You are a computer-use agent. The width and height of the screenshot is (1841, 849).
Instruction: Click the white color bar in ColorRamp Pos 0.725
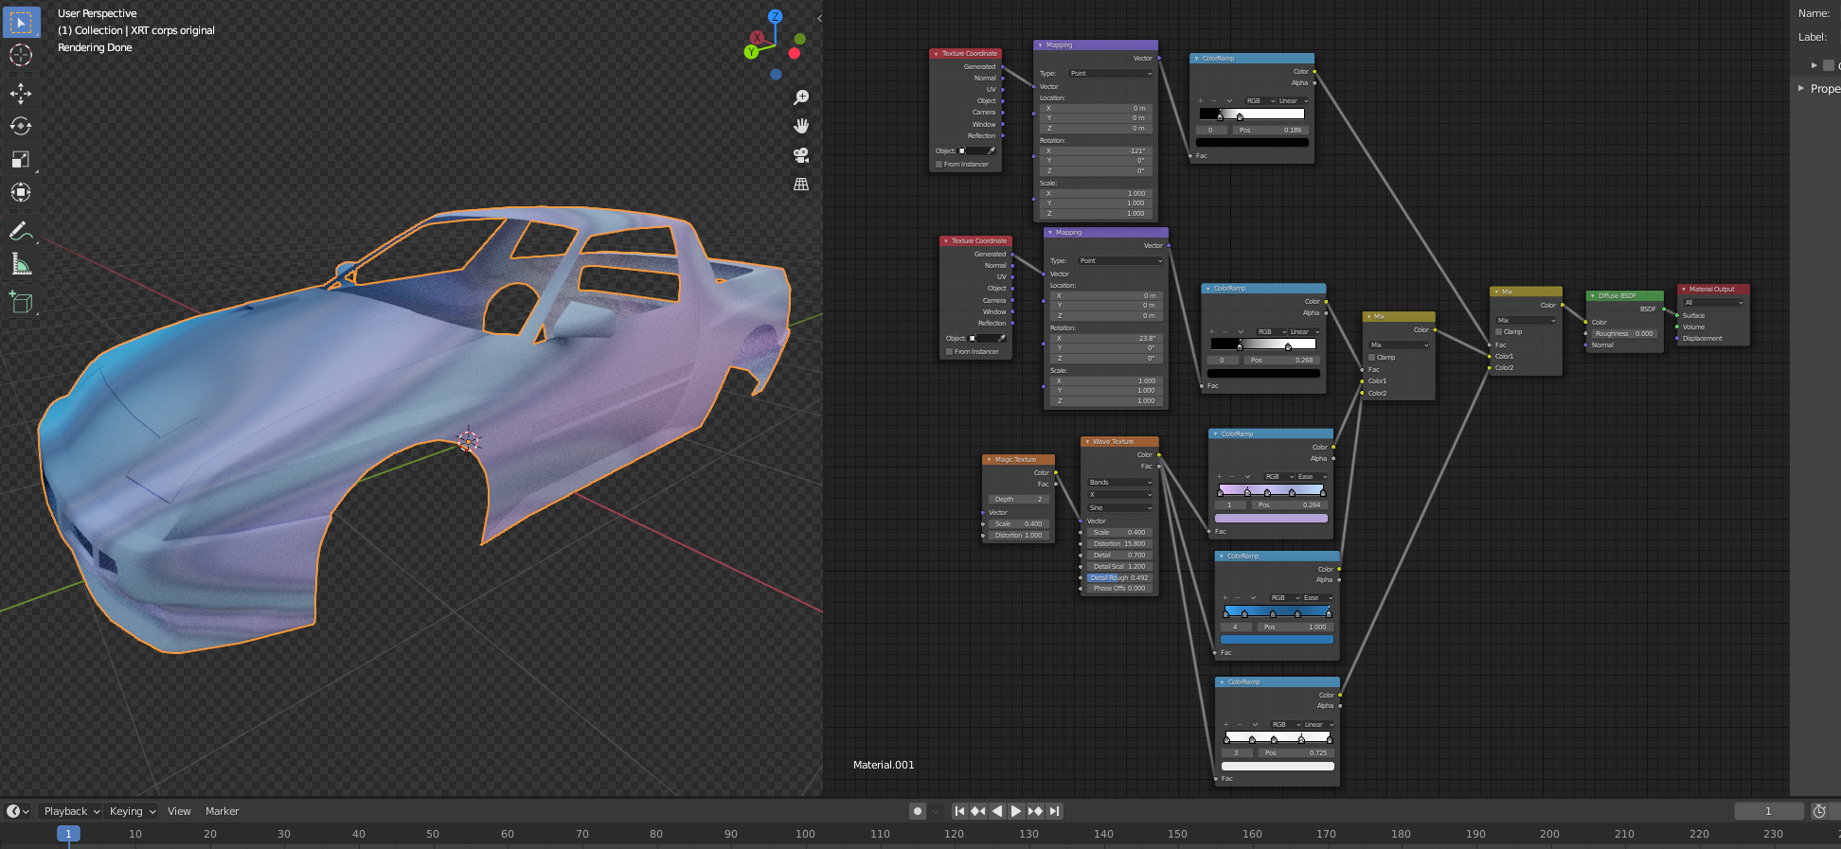tap(1278, 767)
